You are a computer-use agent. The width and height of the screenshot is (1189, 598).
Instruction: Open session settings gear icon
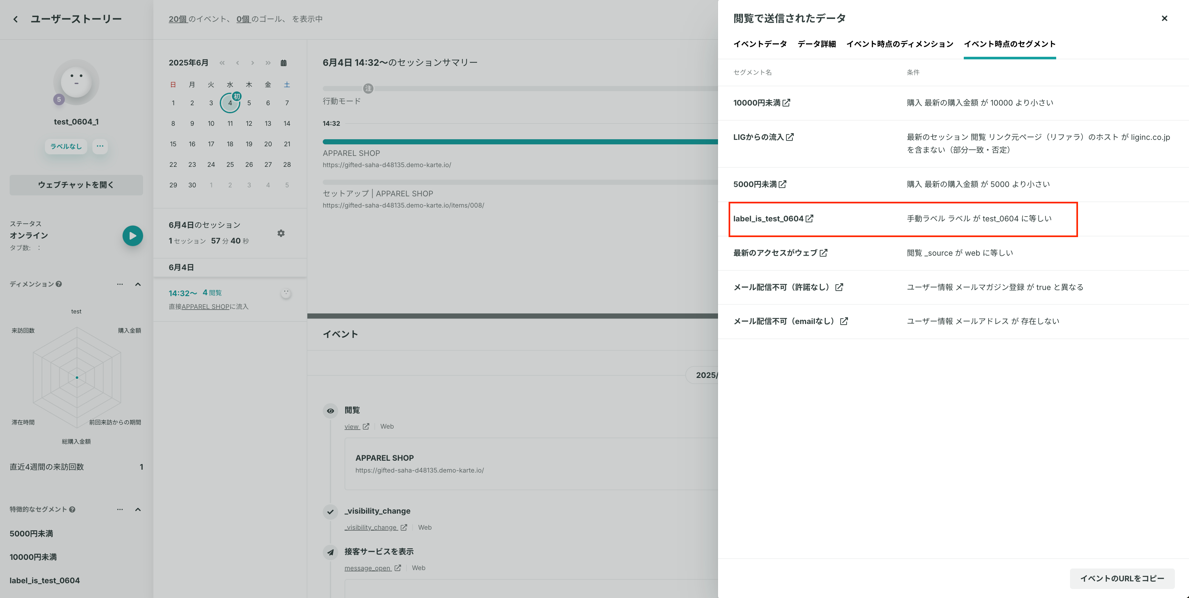281,234
